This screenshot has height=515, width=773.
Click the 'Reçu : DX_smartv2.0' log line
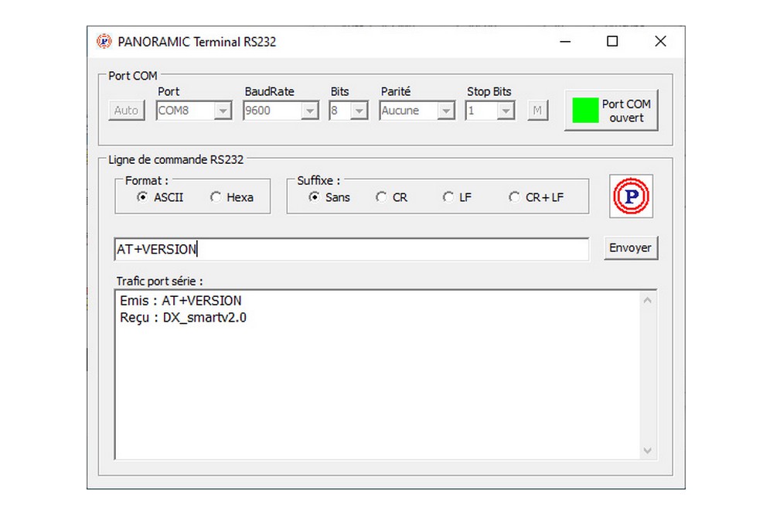click(x=183, y=317)
